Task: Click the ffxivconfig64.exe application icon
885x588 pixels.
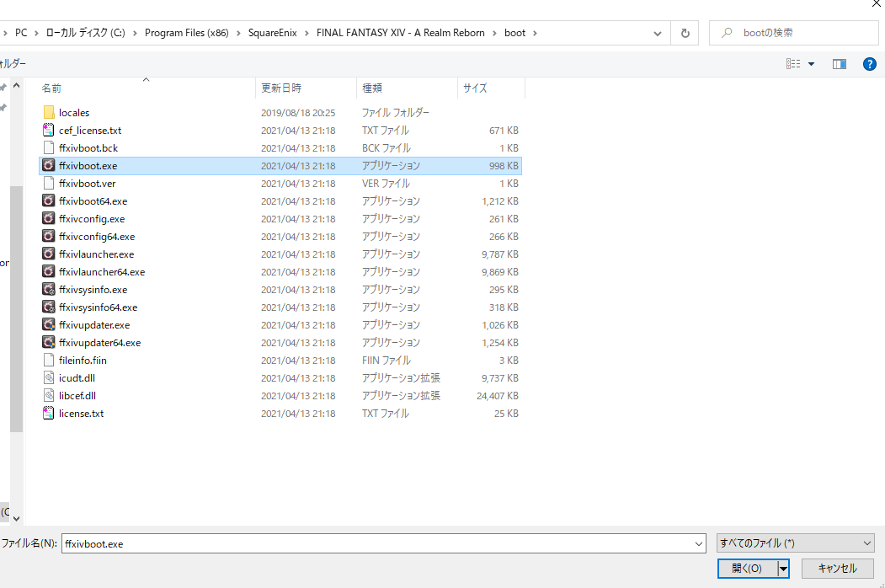Action: pyautogui.click(x=49, y=236)
